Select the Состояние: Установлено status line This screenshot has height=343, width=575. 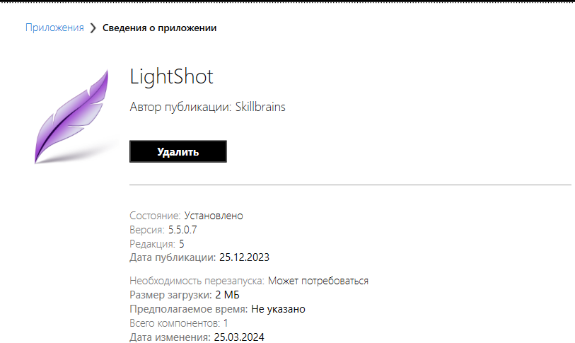[186, 216]
